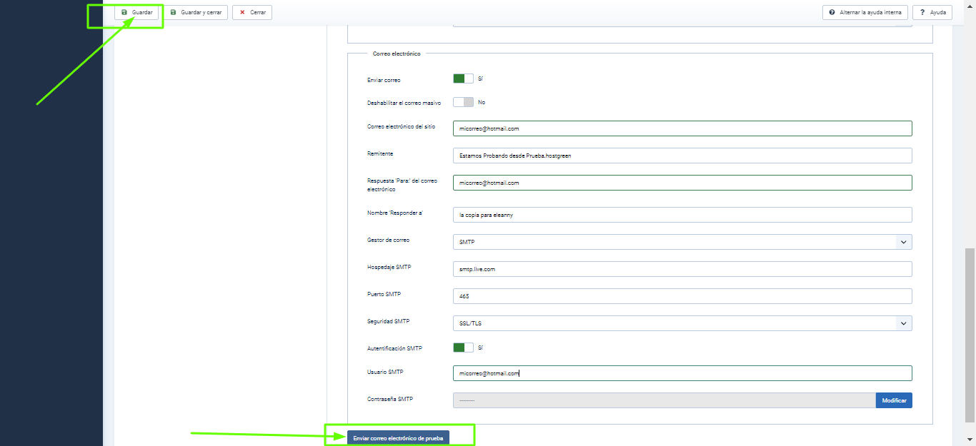The image size is (976, 446).
Task: Click the Guardar y cerrar save icon
Action: [x=173, y=13]
